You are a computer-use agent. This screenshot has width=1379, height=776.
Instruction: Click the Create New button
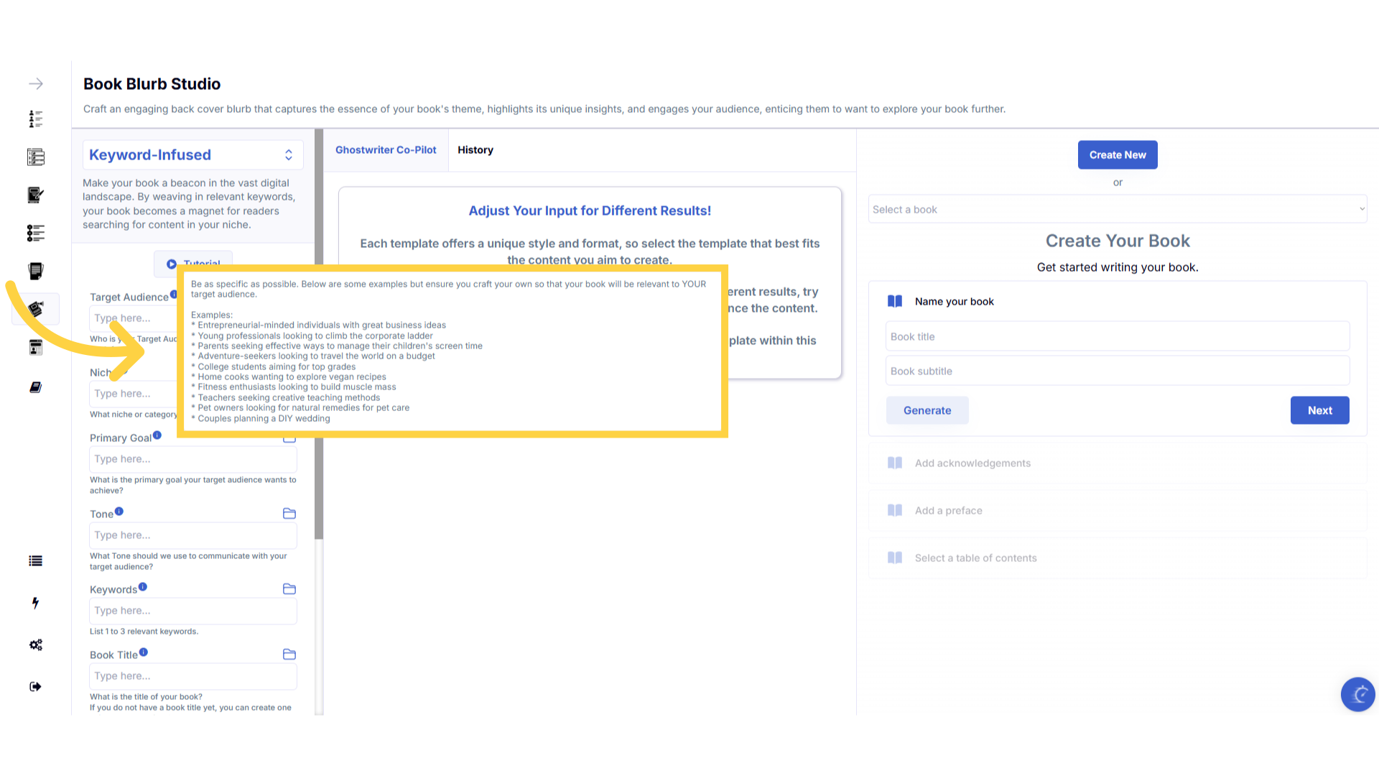(1118, 155)
